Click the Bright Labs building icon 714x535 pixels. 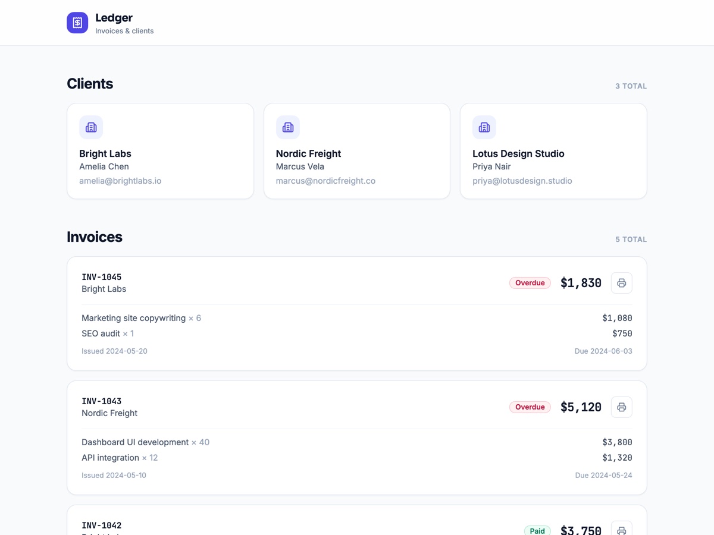tap(91, 127)
